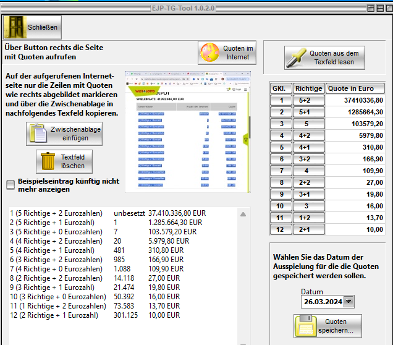Click 'Textfeld löschen' button label

tap(73, 161)
